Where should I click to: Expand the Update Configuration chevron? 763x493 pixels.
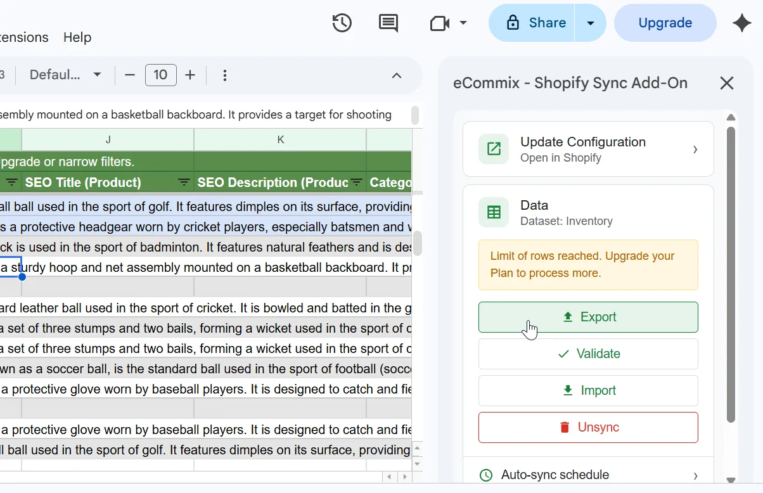point(695,150)
